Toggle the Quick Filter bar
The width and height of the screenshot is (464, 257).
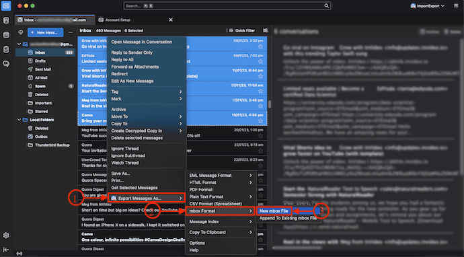[x=242, y=30]
